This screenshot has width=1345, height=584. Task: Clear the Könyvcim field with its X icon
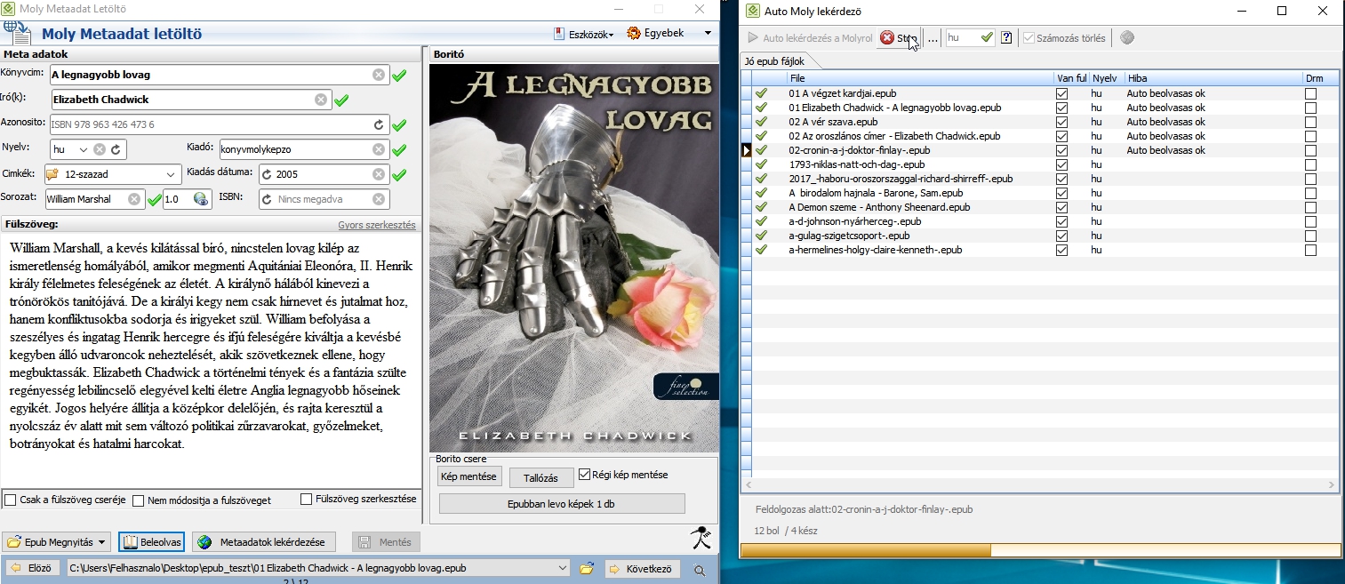(379, 75)
